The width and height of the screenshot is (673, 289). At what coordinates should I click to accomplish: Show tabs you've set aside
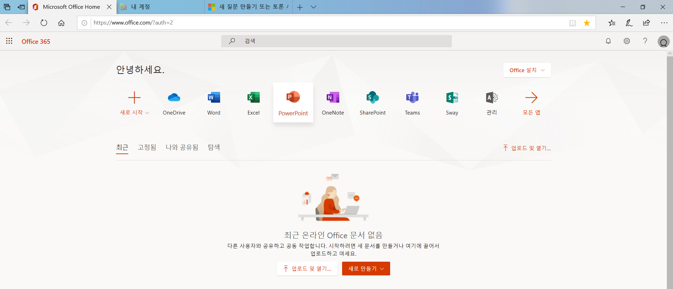click(x=7, y=7)
